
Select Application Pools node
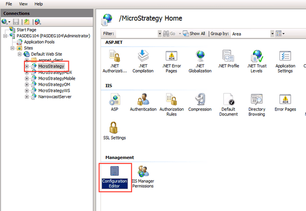pyautogui.click(x=39, y=42)
